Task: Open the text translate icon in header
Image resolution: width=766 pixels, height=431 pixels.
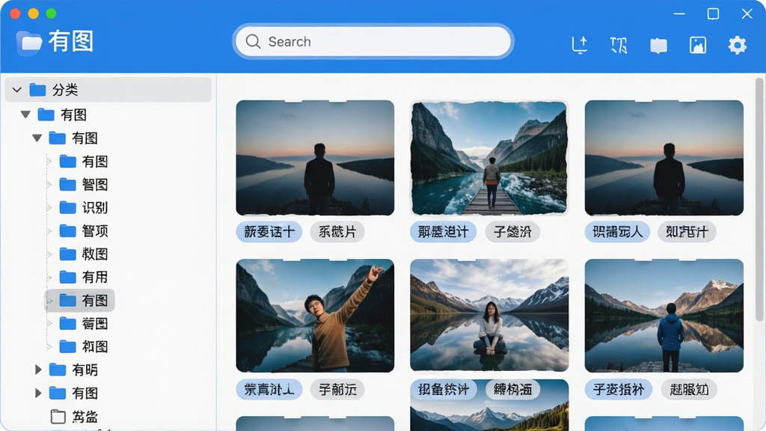Action: point(619,45)
